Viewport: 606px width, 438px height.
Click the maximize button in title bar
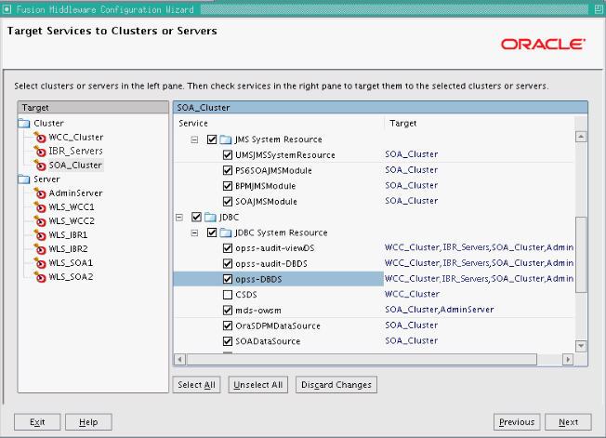599,9
